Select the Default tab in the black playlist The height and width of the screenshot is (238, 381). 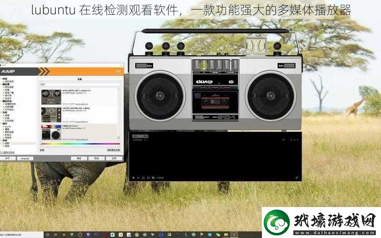140,136
